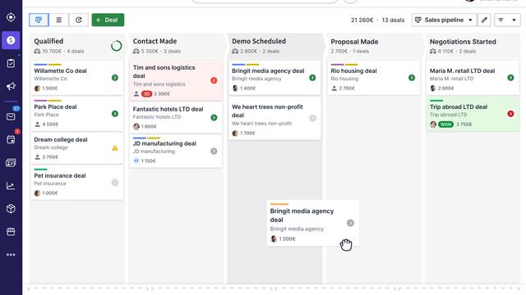Open Tim and sons logistics deal title
This screenshot has width=526, height=295.
164,71
